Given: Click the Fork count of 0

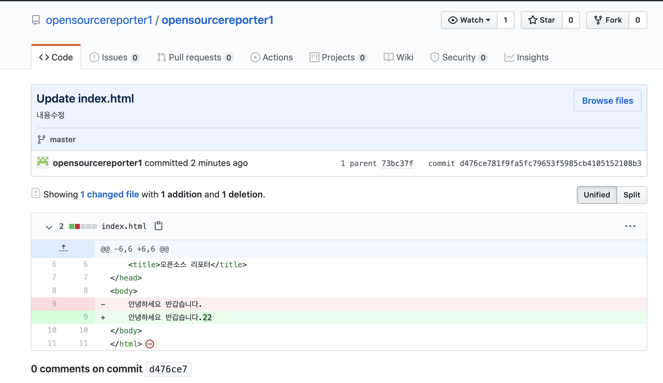Looking at the screenshot, I should pyautogui.click(x=638, y=20).
